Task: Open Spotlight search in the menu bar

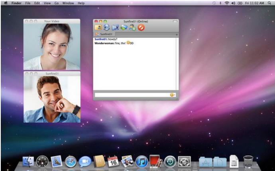Action: [269, 3]
